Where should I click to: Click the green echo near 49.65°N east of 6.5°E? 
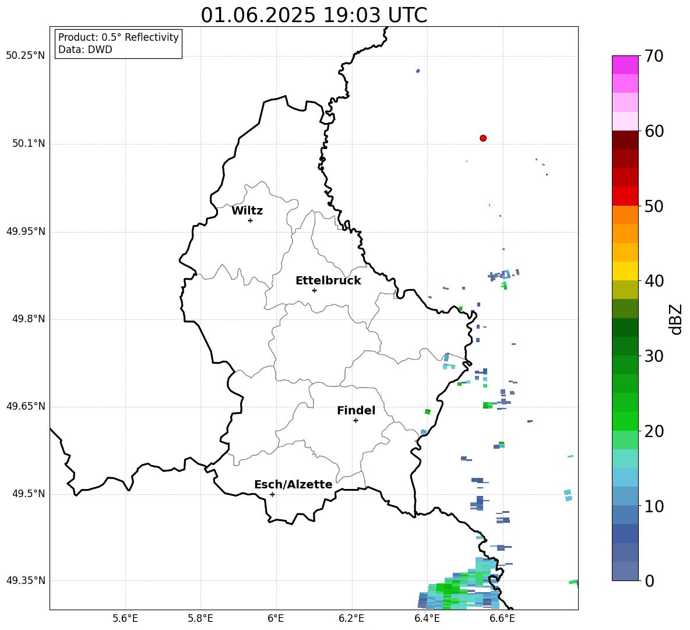(487, 405)
